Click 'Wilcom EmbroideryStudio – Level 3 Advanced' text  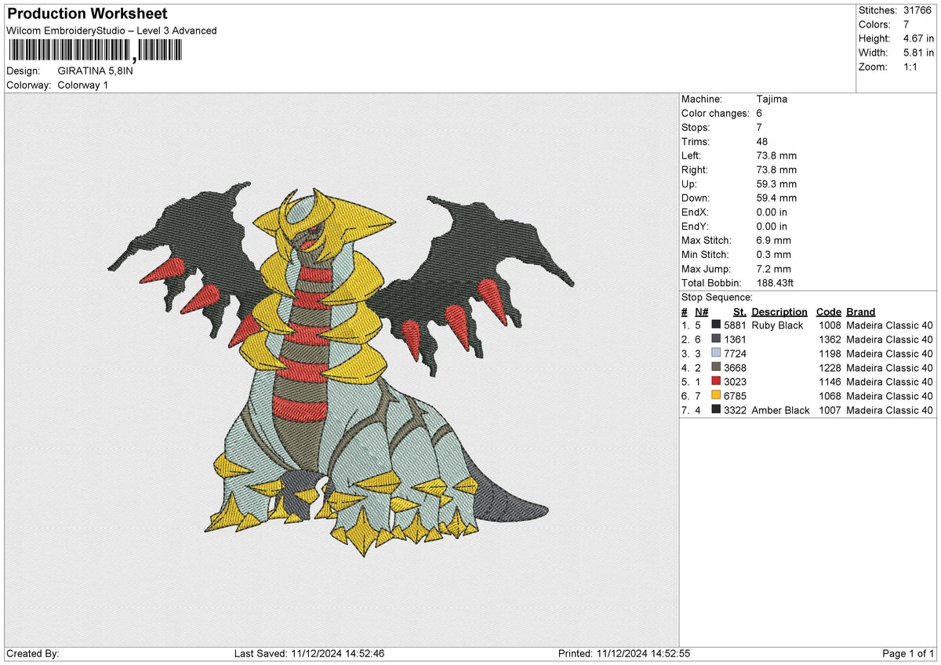[x=111, y=31]
